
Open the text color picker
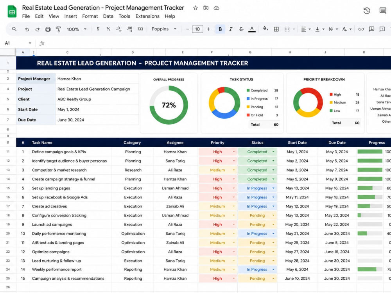(252, 29)
